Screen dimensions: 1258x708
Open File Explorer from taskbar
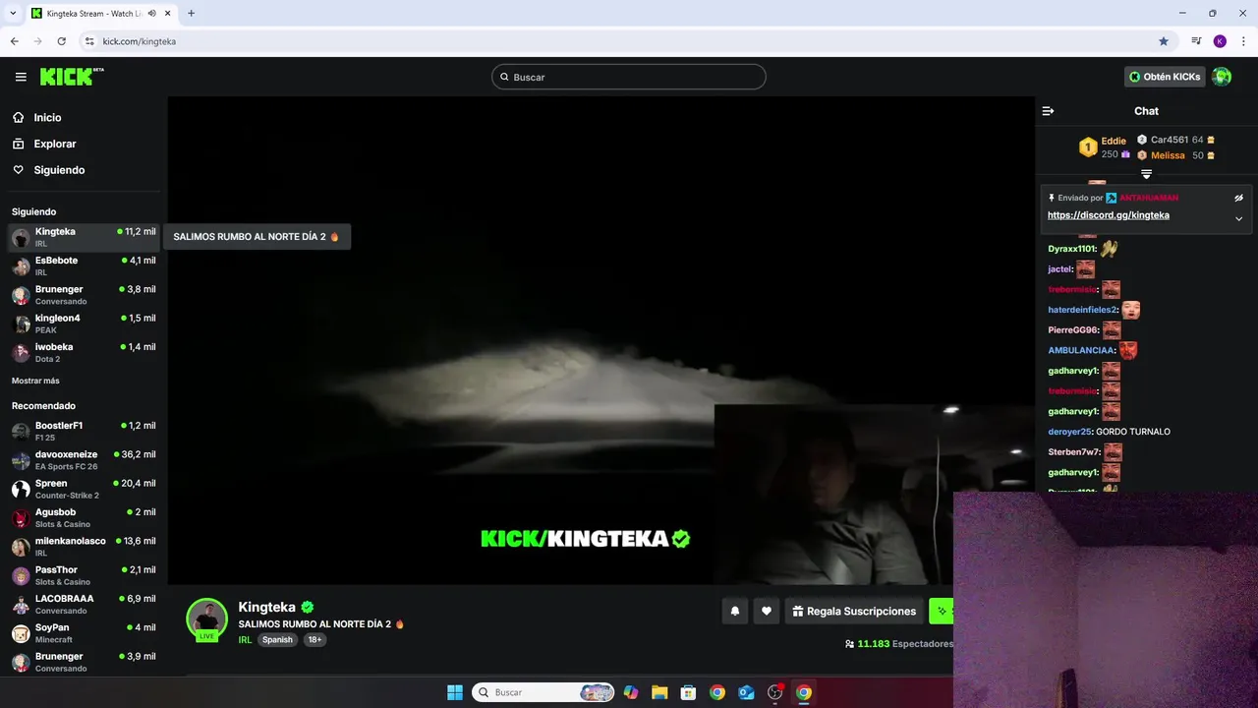(659, 692)
